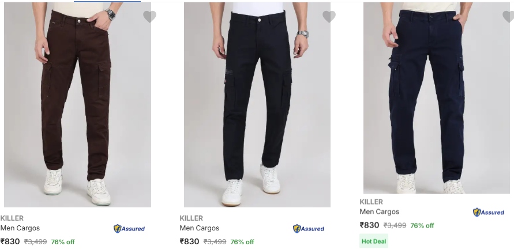Screen dimensions: 514x250
Task: Click the ₹830 price under black cargos
Action: (x=190, y=242)
